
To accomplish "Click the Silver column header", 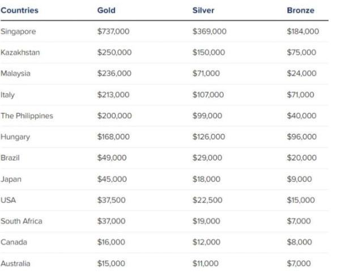I will pyautogui.click(x=203, y=10).
